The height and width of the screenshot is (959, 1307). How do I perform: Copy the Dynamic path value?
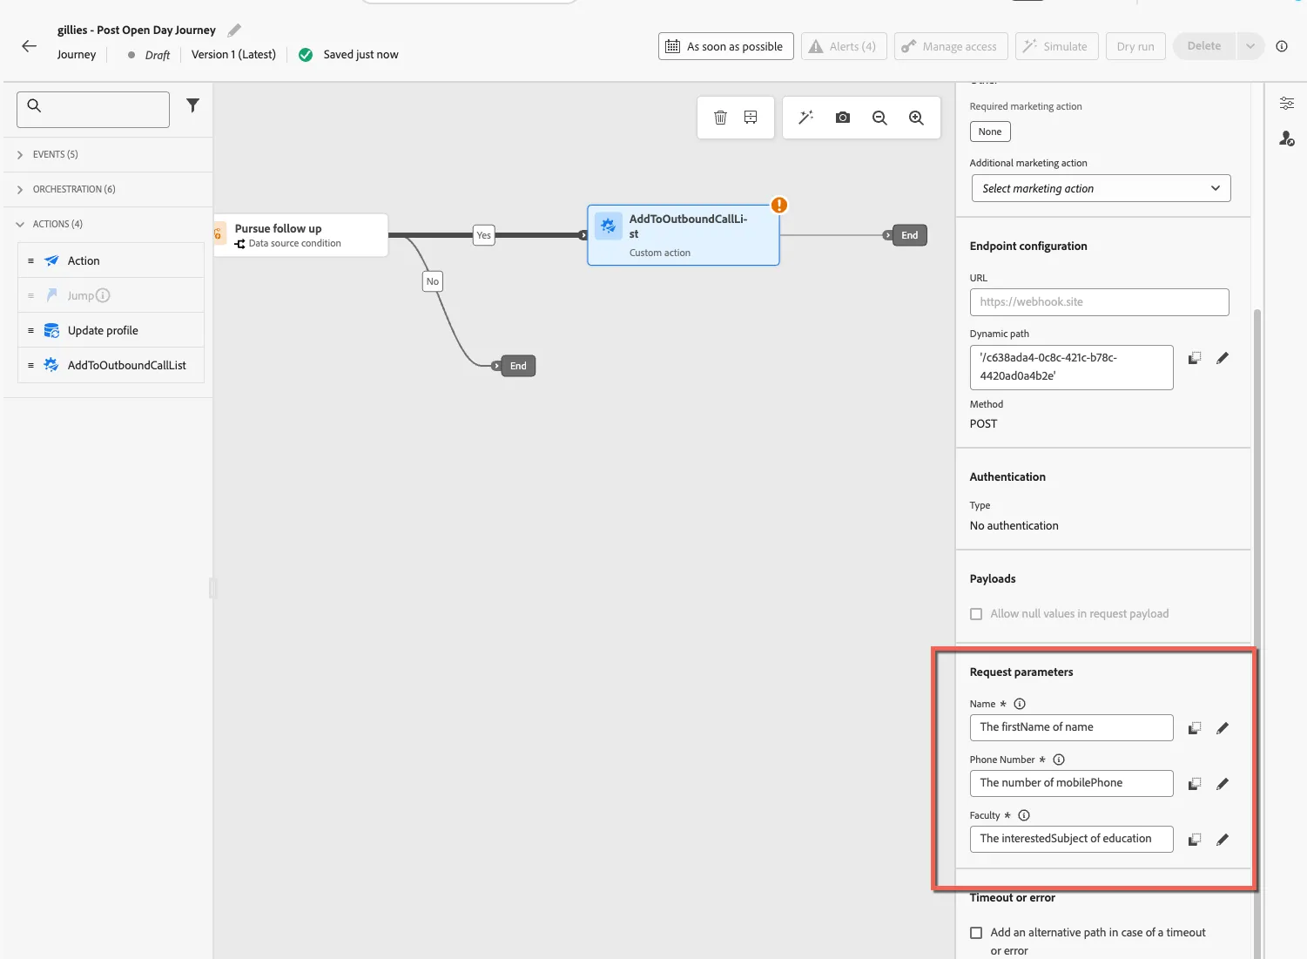(x=1195, y=358)
